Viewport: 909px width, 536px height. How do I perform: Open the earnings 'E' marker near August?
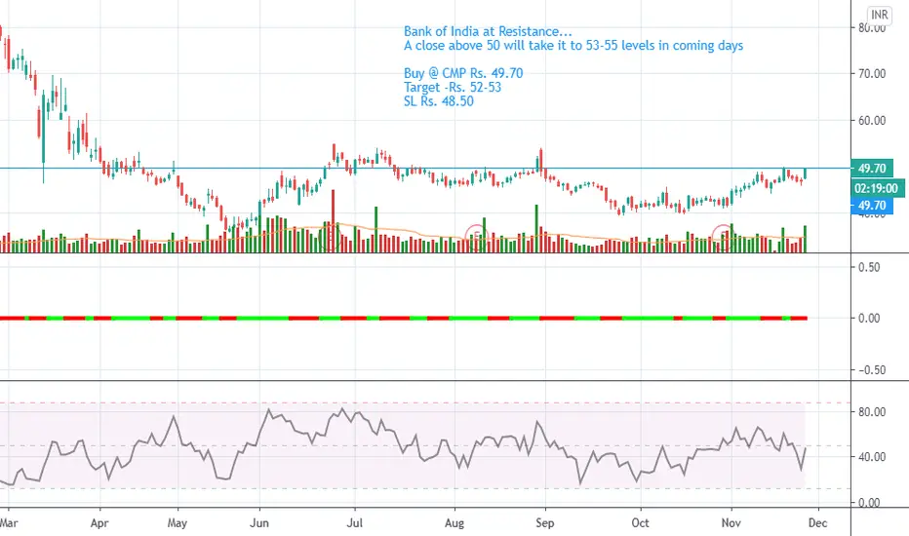tap(477, 236)
